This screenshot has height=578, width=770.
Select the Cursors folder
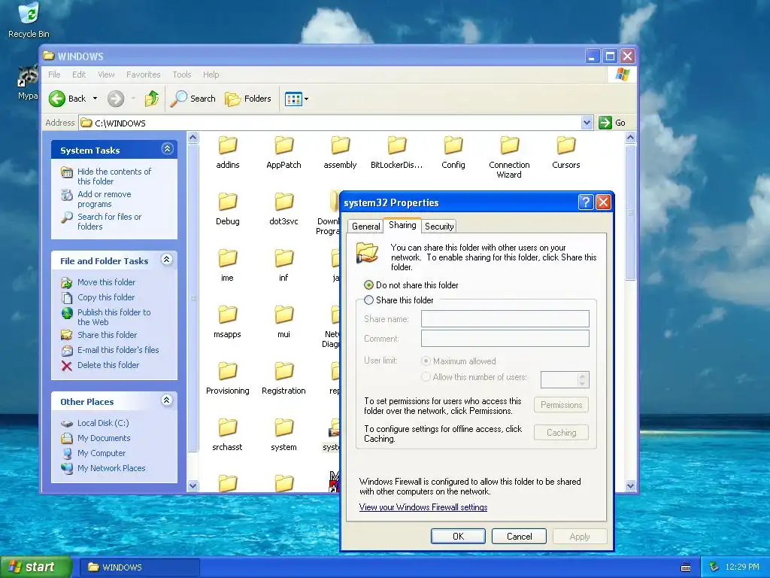pos(565,152)
